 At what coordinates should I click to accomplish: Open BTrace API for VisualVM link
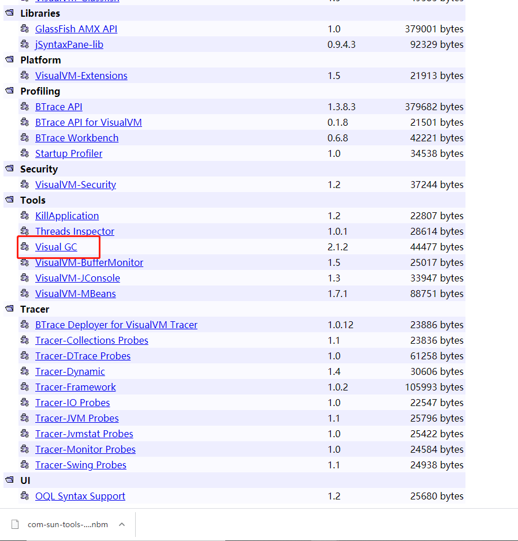pyautogui.click(x=88, y=122)
